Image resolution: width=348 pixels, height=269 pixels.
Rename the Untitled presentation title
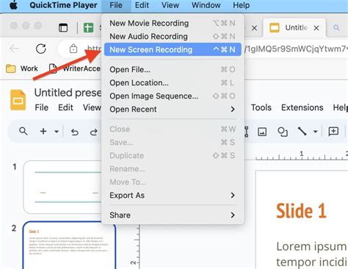tap(68, 93)
